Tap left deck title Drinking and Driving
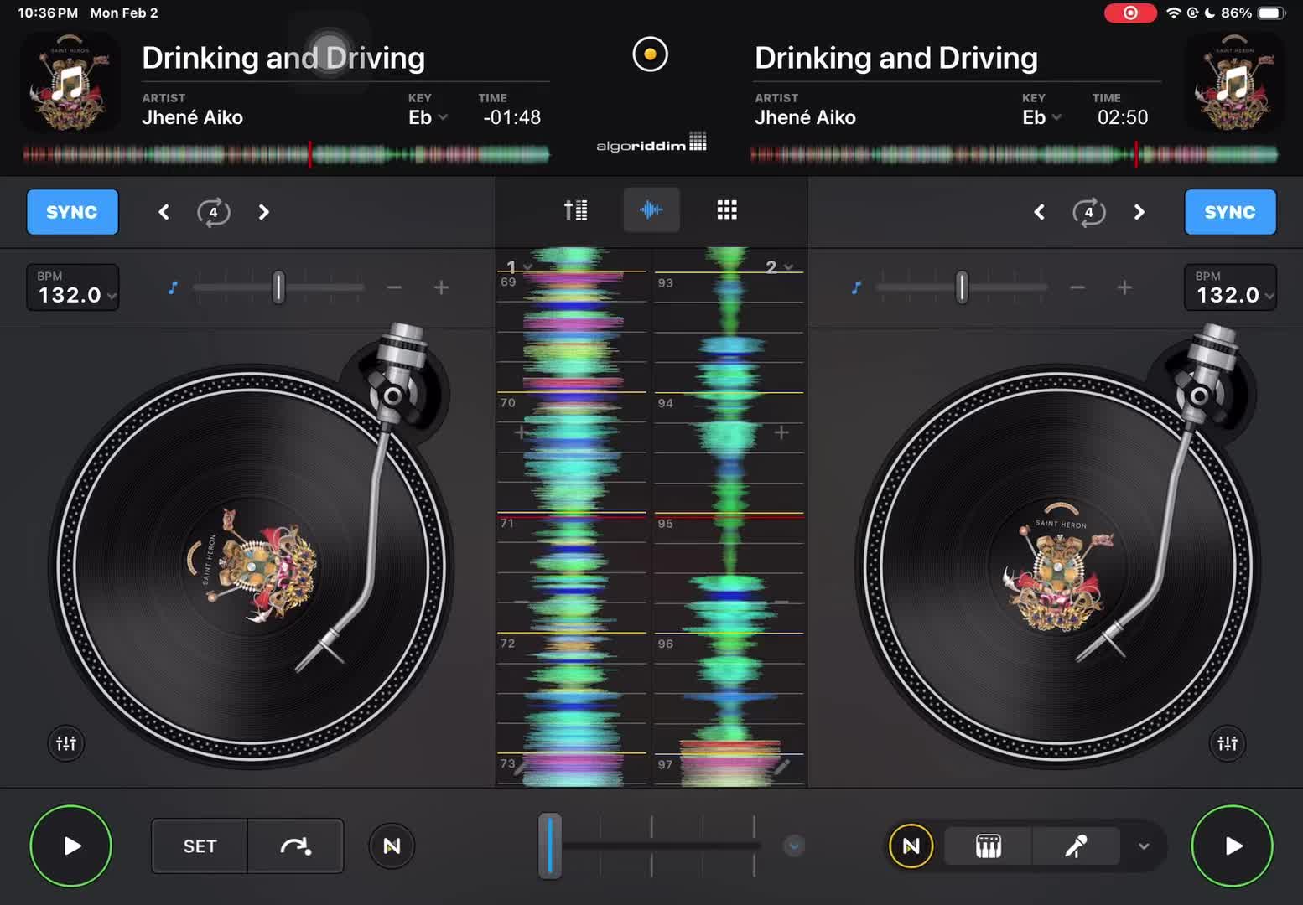The image size is (1303, 905). [283, 58]
